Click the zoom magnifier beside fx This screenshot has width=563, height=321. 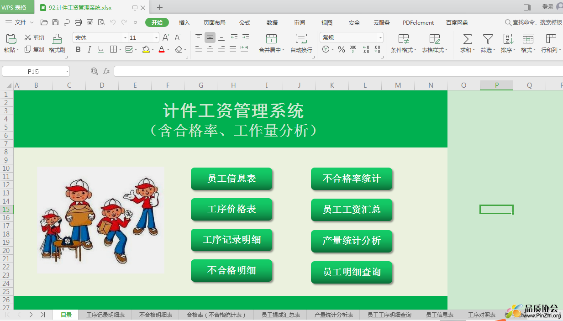(95, 71)
